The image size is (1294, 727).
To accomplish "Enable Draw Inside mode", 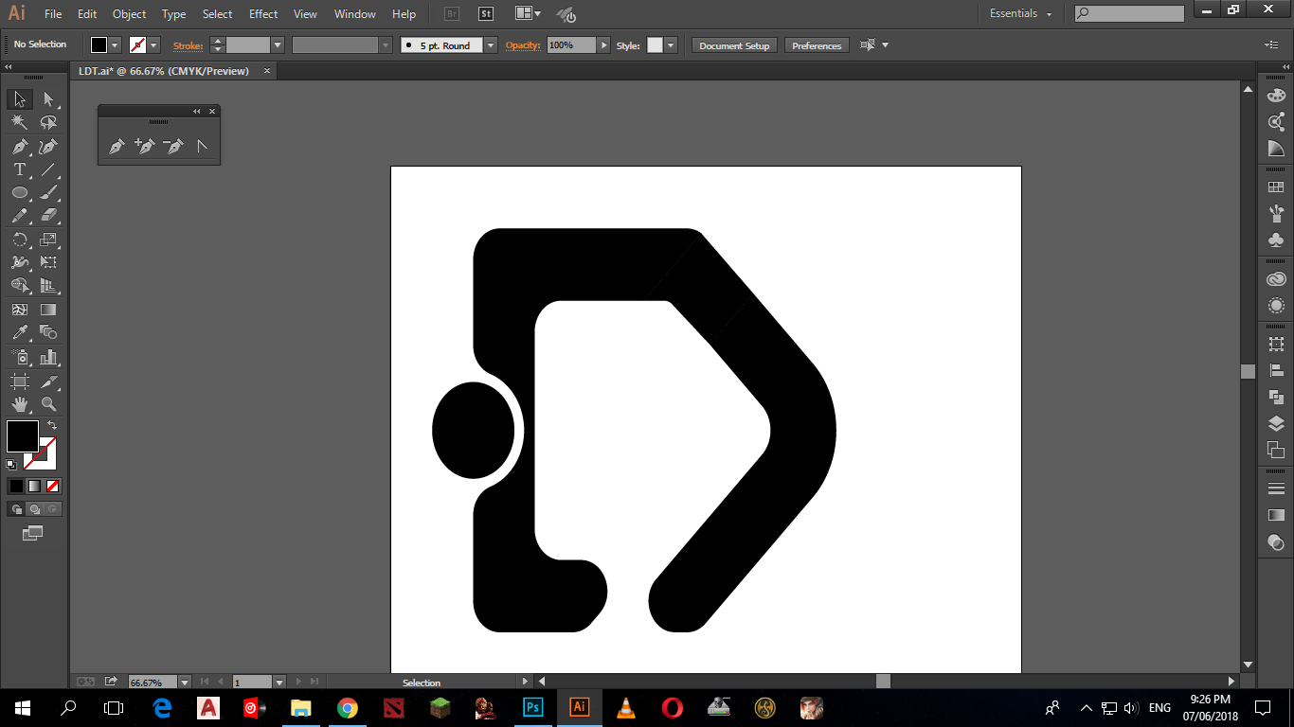I will (x=53, y=509).
